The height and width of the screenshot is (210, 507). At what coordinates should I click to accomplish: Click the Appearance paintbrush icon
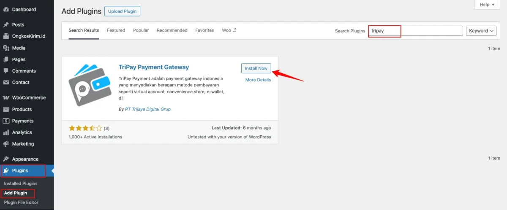[6, 159]
